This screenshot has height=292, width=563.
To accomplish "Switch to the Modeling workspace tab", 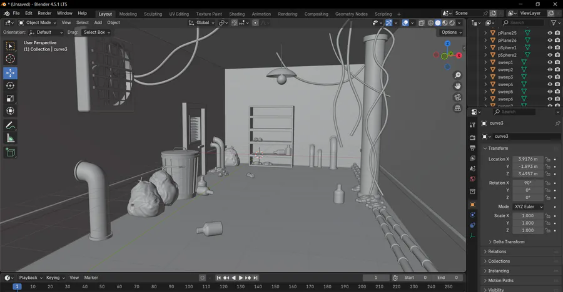I will [x=128, y=14].
